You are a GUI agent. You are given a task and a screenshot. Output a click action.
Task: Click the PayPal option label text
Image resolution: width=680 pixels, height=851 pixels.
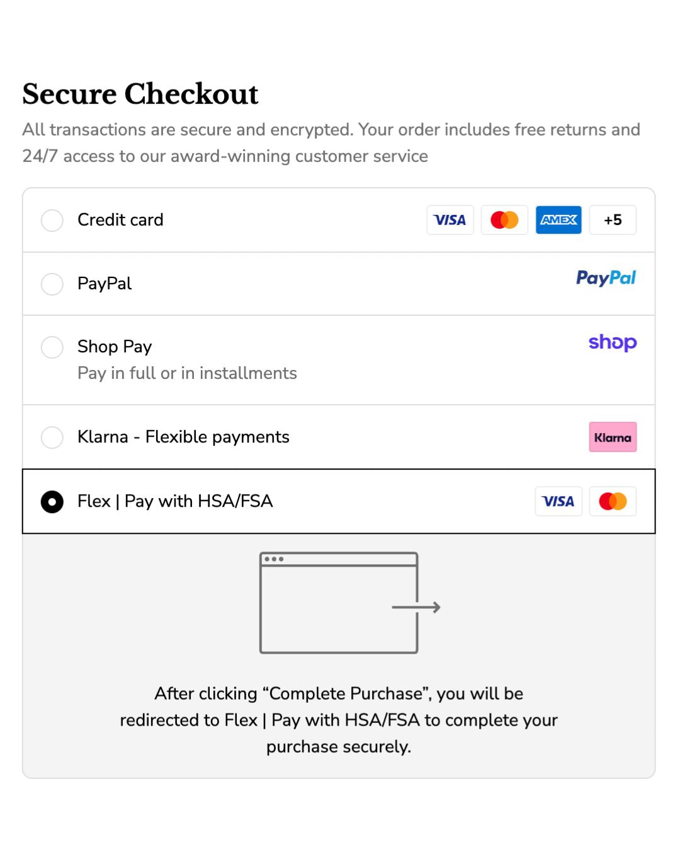(x=105, y=284)
